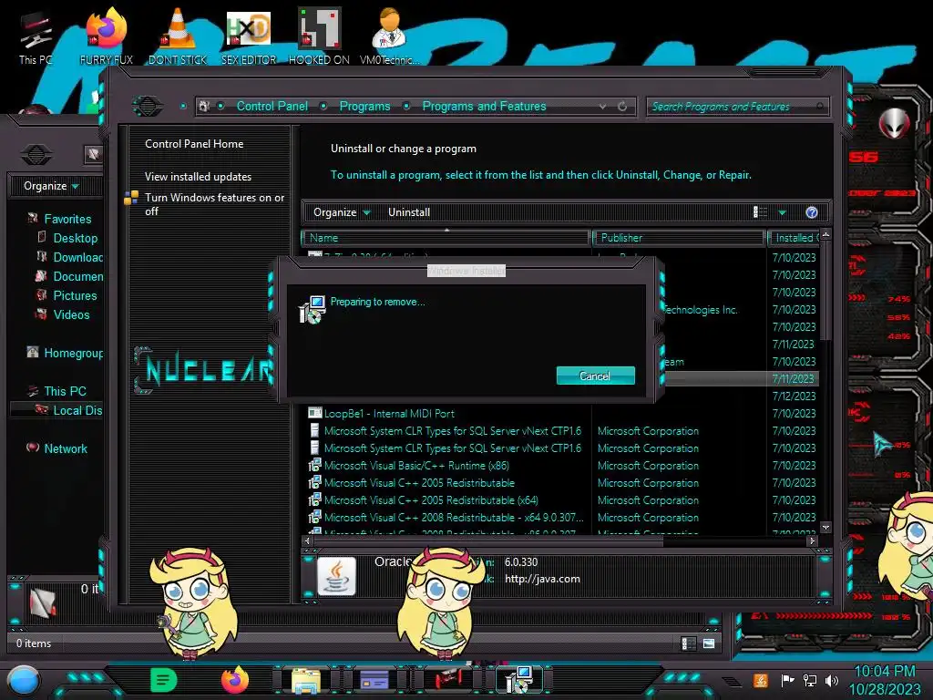The width and height of the screenshot is (933, 700).
Task: Select Network in Explorer navigation pane
Action: click(x=65, y=448)
